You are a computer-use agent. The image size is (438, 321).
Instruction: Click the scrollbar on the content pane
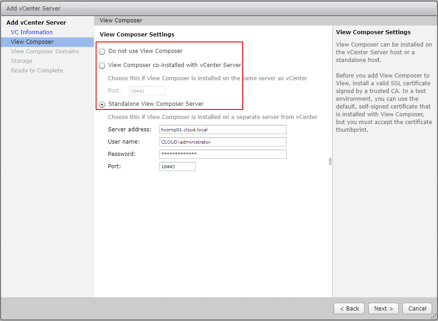point(329,160)
